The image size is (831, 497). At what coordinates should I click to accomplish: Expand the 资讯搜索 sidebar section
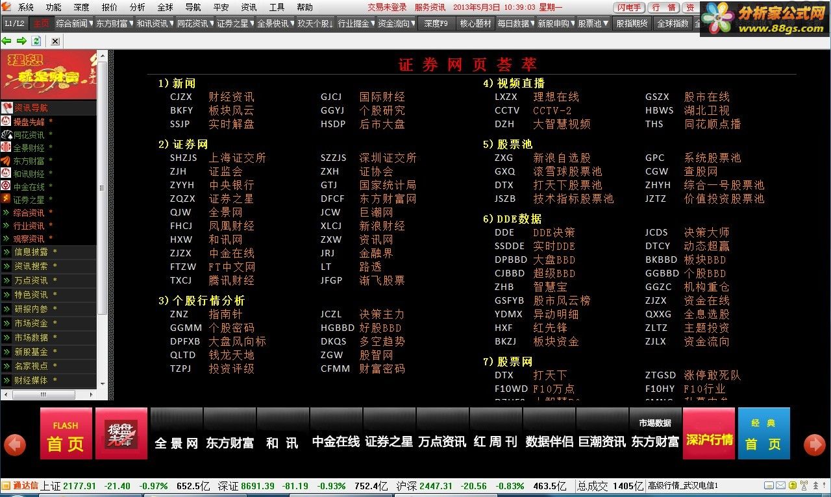[48, 266]
